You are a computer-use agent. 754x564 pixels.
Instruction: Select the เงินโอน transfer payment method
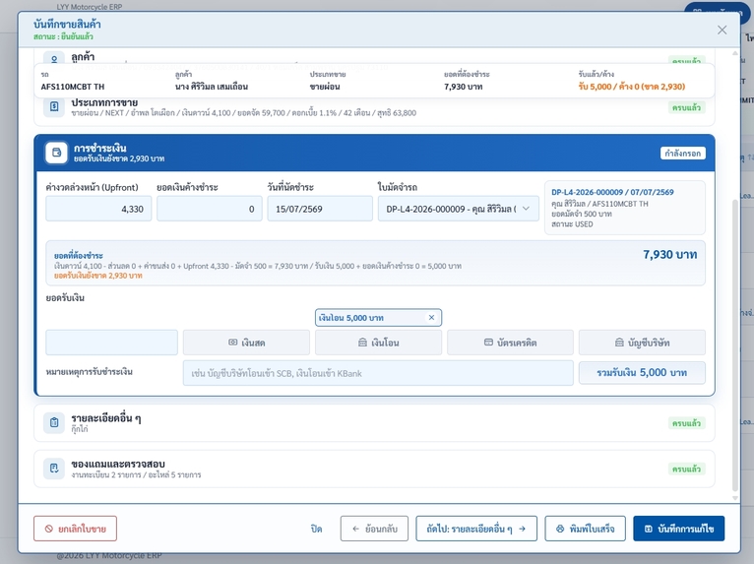pyautogui.click(x=378, y=343)
